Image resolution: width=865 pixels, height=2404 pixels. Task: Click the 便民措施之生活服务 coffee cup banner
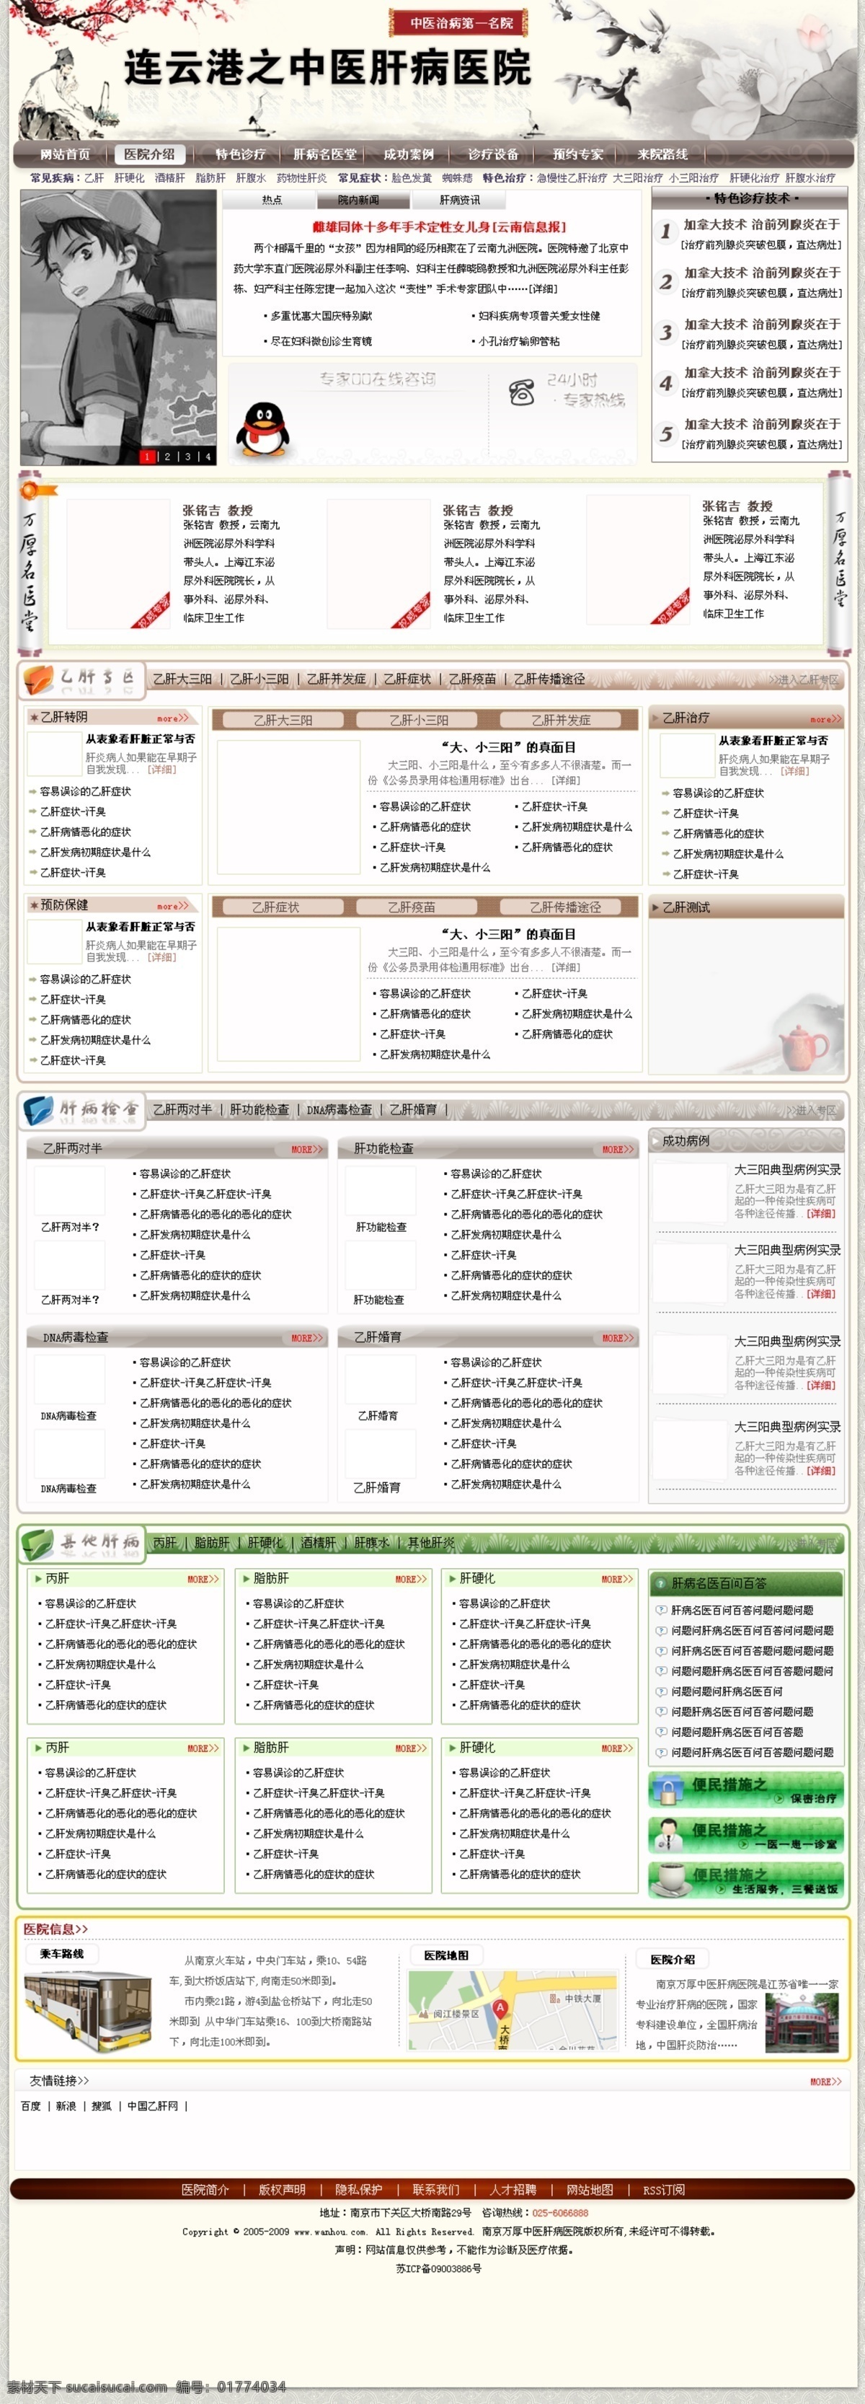point(747,1880)
